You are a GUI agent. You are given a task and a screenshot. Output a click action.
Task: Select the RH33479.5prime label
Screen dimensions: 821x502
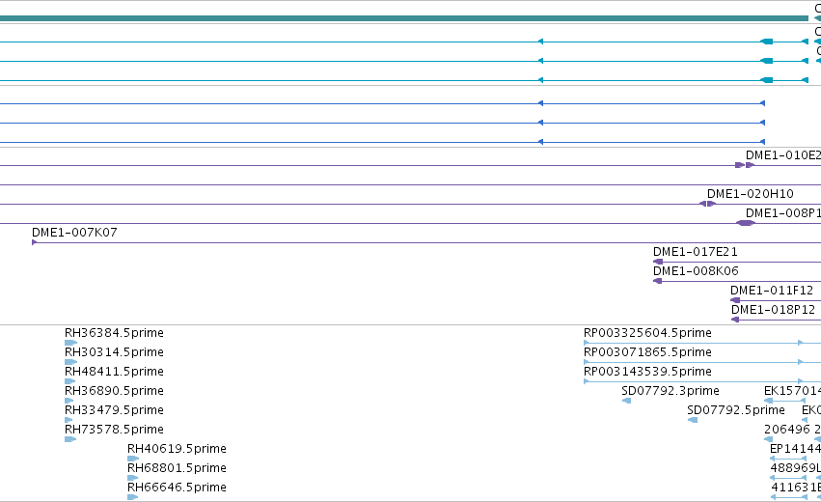pos(114,410)
